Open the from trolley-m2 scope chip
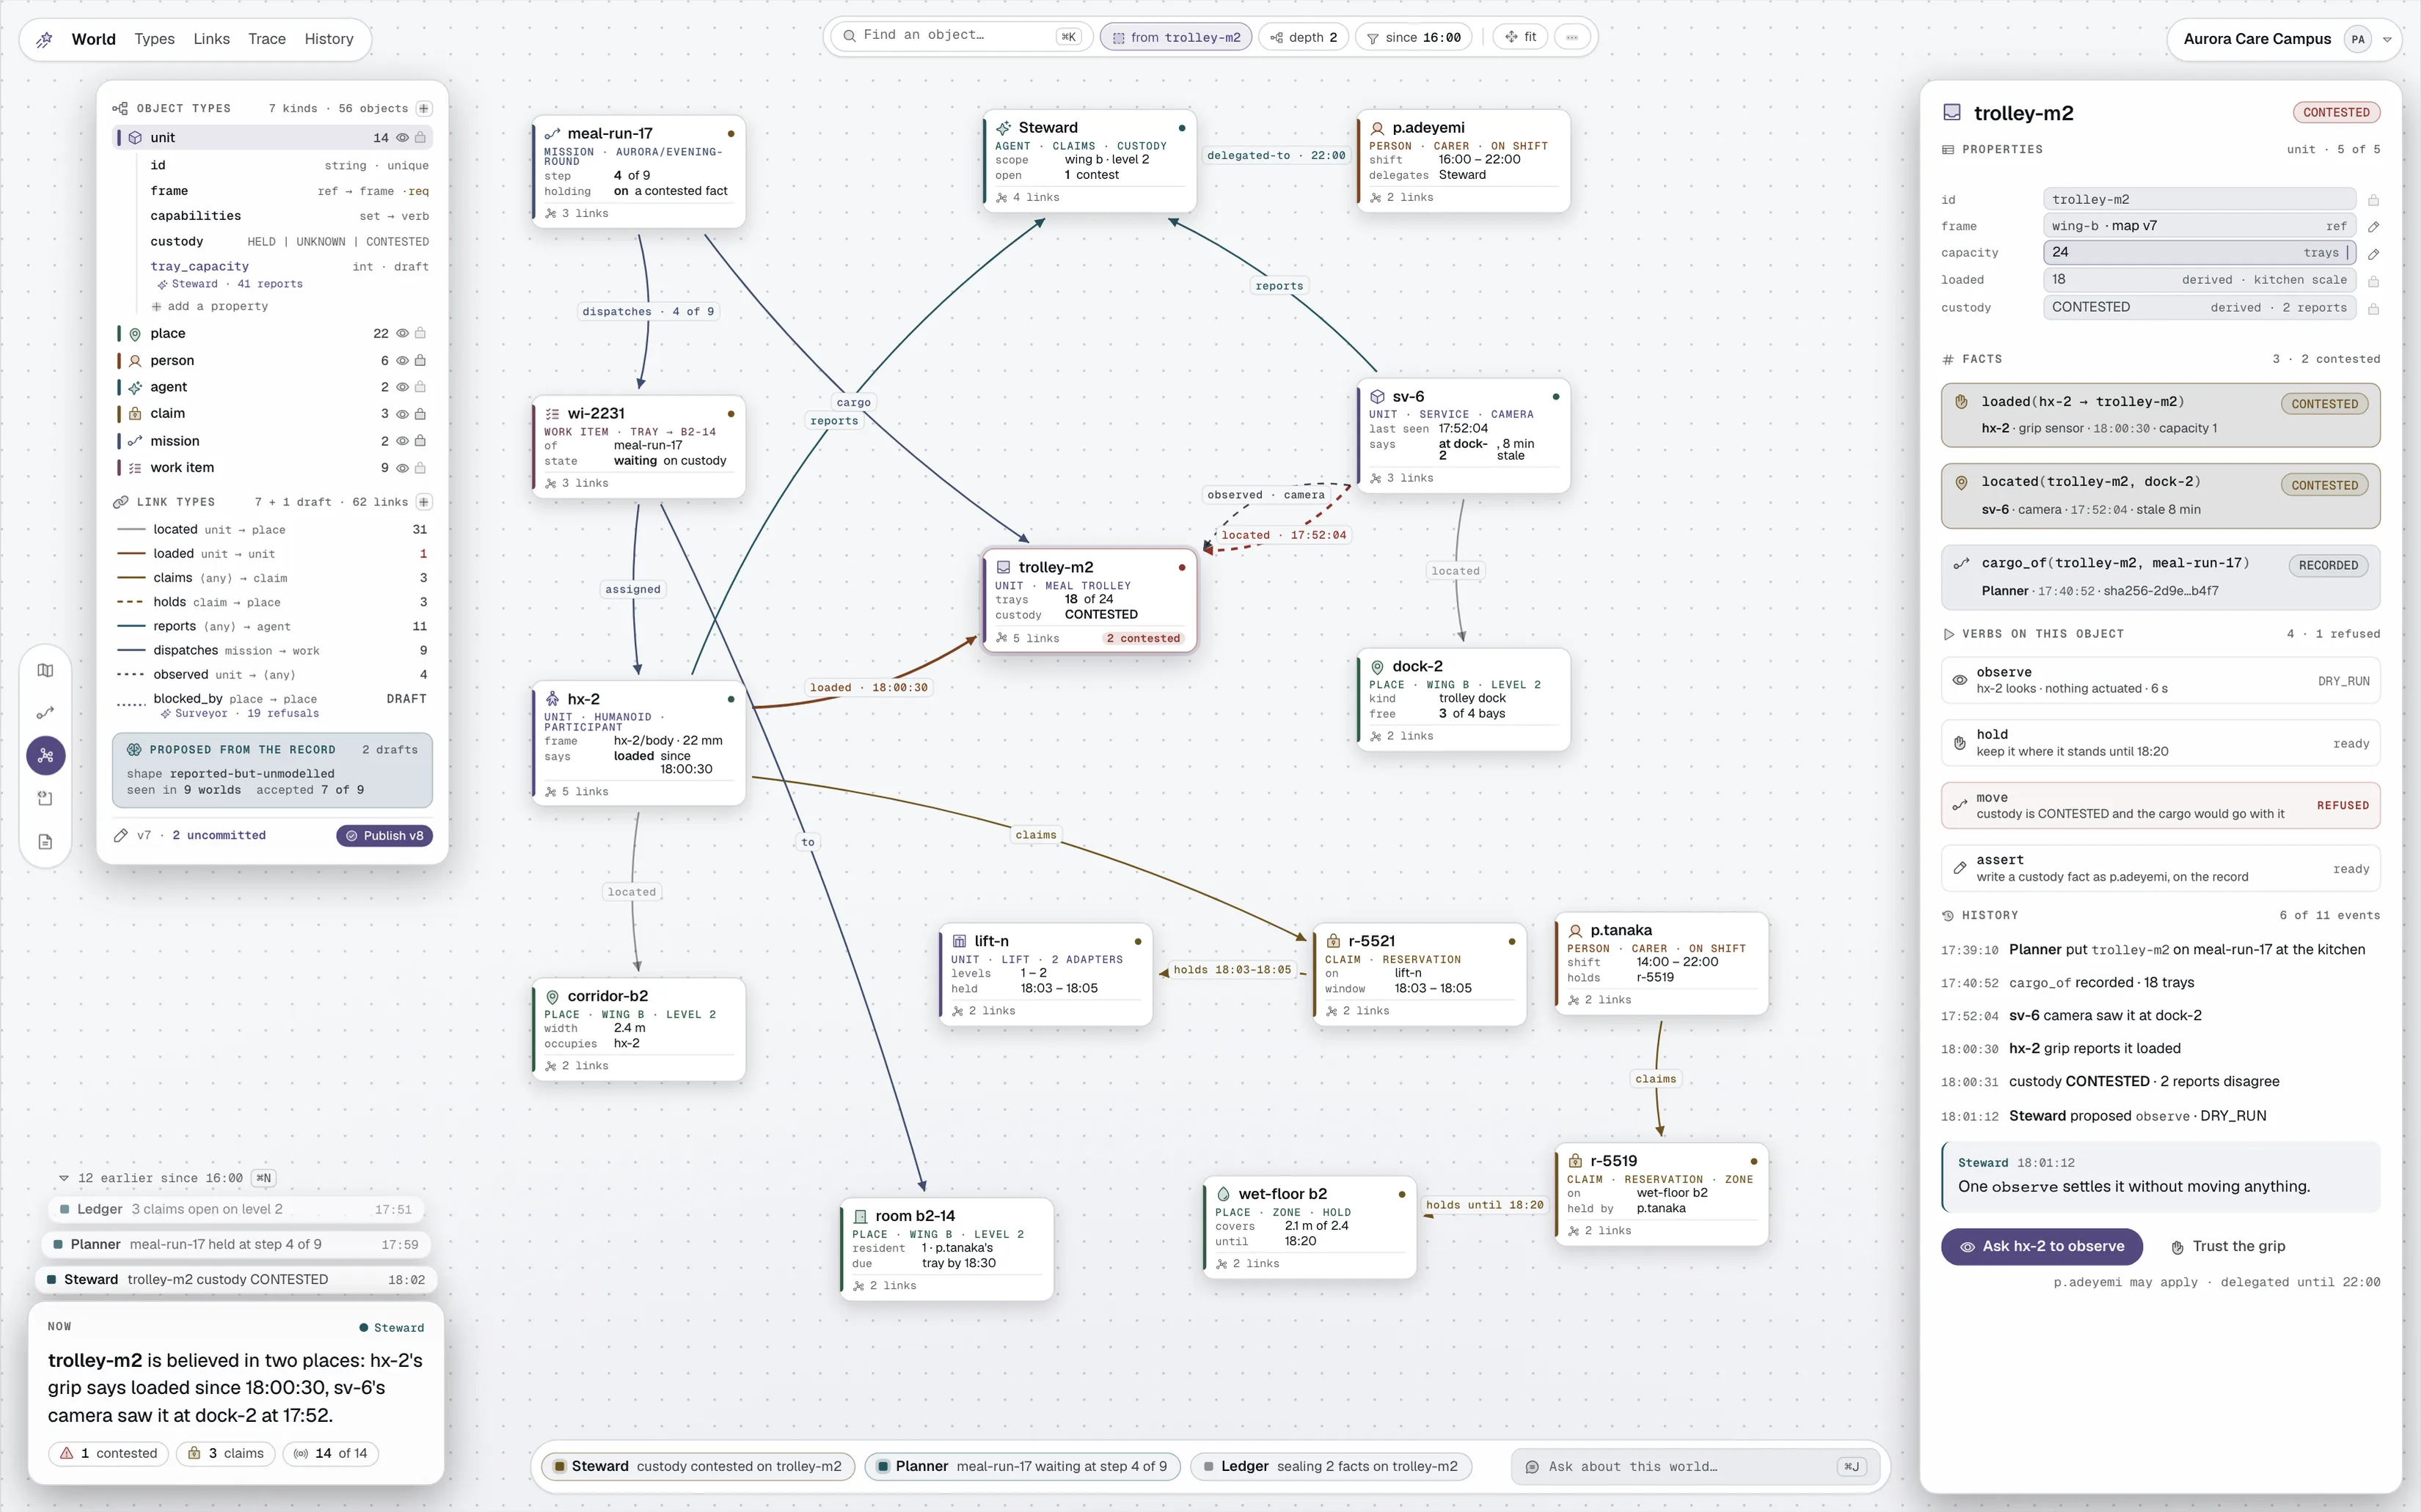Viewport: 2421px width, 1512px height. pos(1175,37)
